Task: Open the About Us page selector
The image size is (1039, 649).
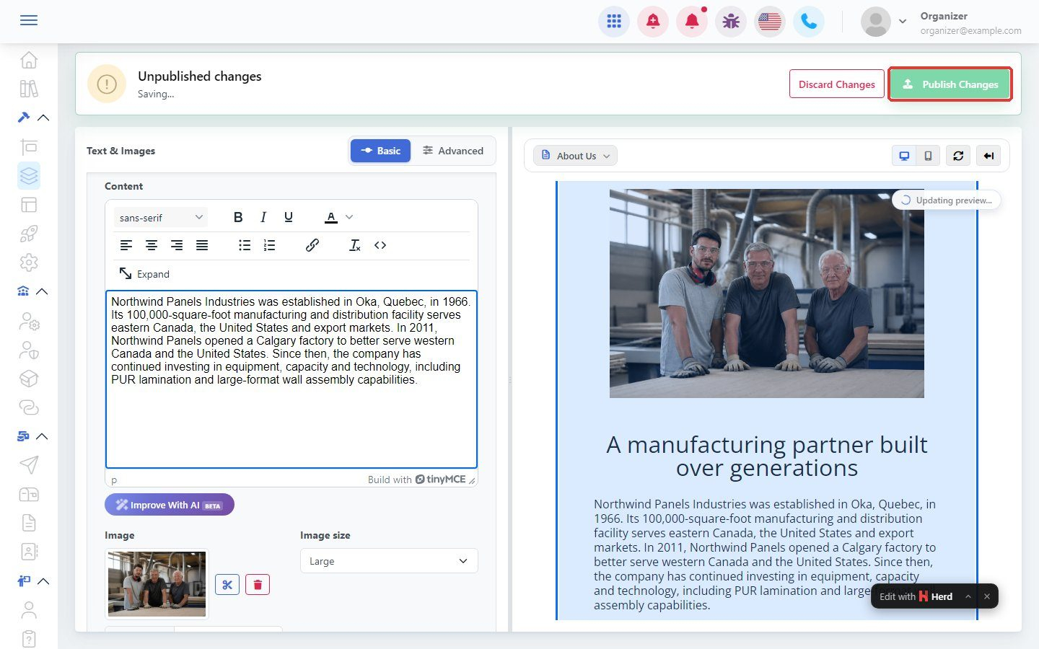Action: tap(576, 156)
